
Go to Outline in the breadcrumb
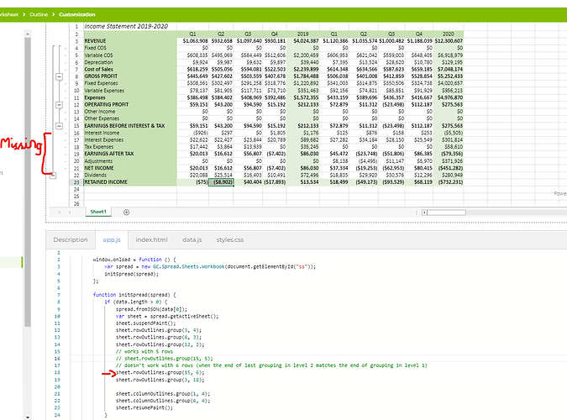(39, 15)
